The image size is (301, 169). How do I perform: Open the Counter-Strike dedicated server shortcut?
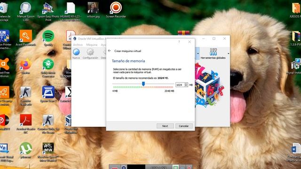tap(25, 96)
